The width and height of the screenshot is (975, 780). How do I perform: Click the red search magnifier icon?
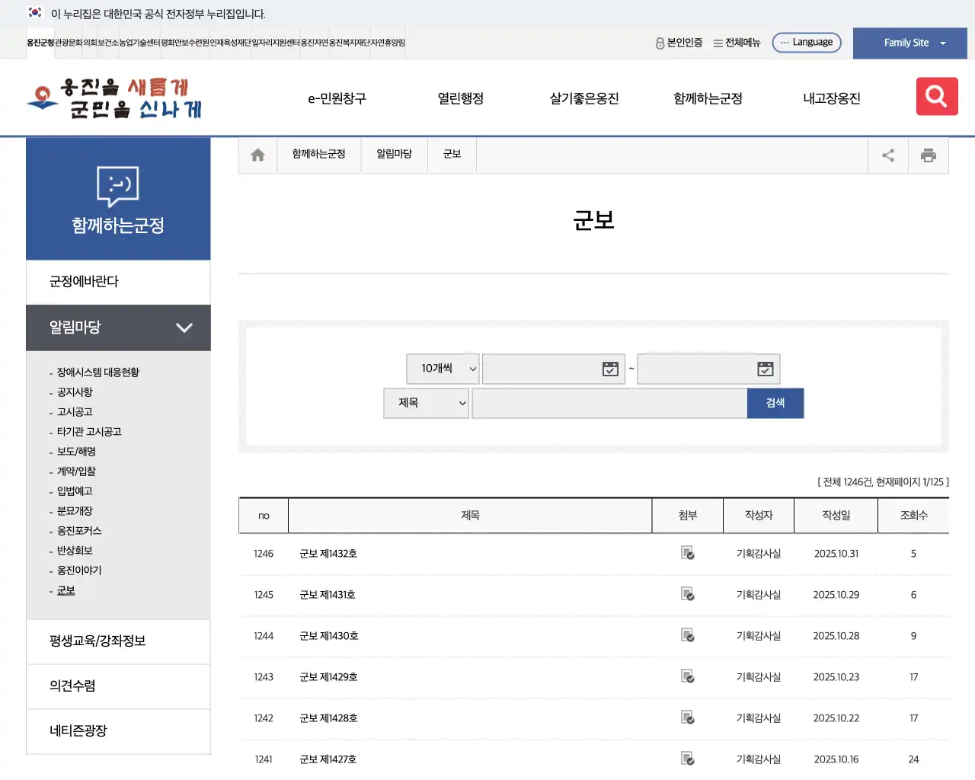point(936,96)
